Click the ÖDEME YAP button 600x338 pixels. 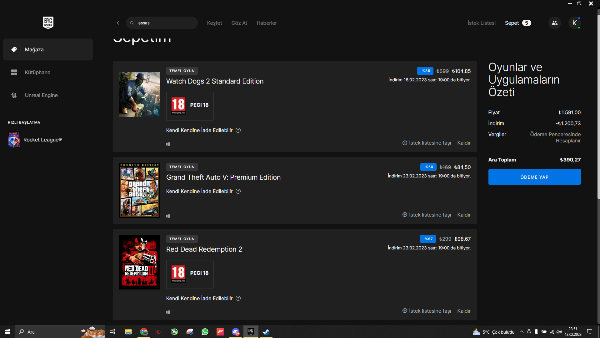click(x=534, y=177)
